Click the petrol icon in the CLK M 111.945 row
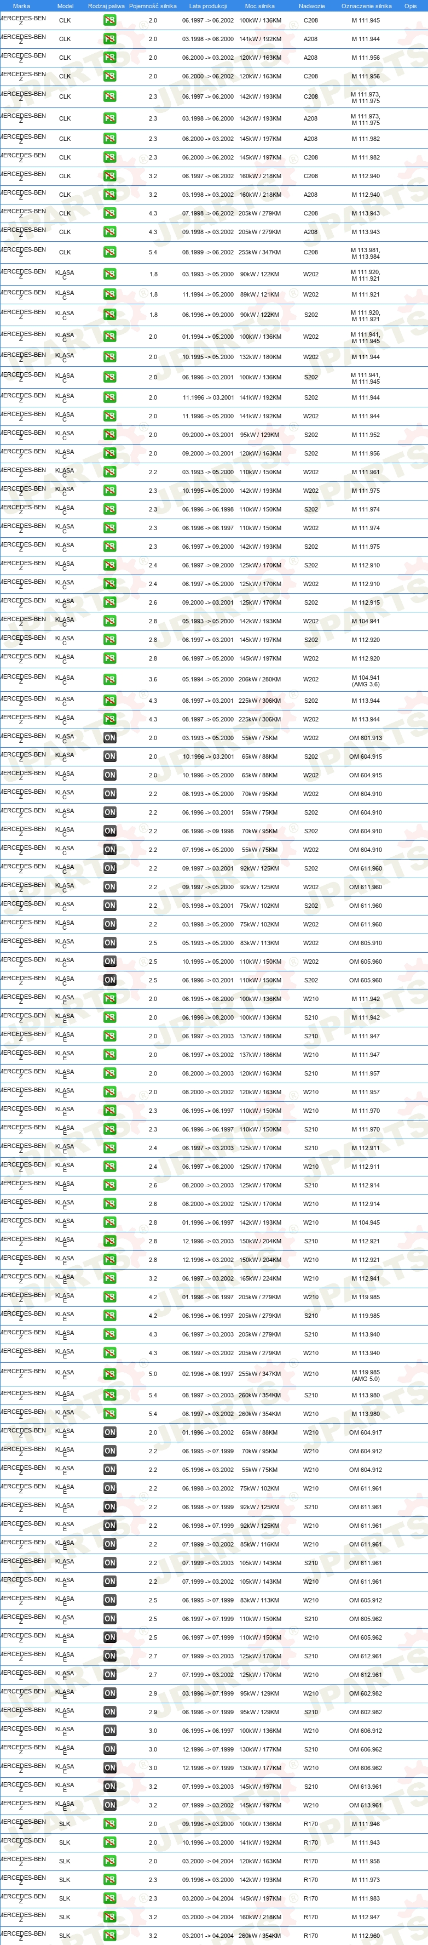Screen dimensions: 428x1945 click(x=110, y=20)
